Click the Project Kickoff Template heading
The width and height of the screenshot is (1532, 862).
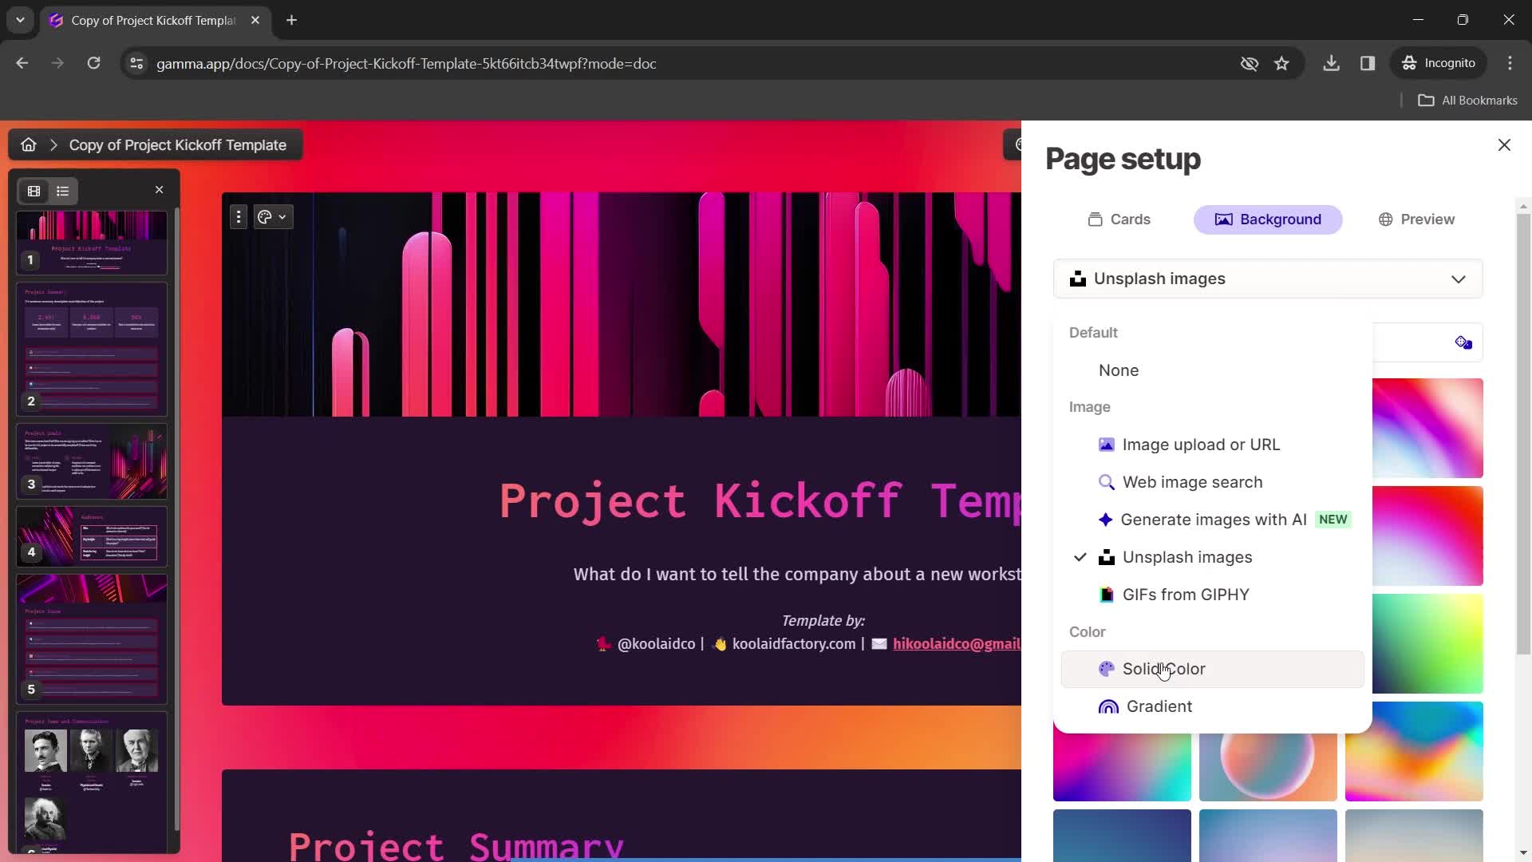tap(760, 501)
